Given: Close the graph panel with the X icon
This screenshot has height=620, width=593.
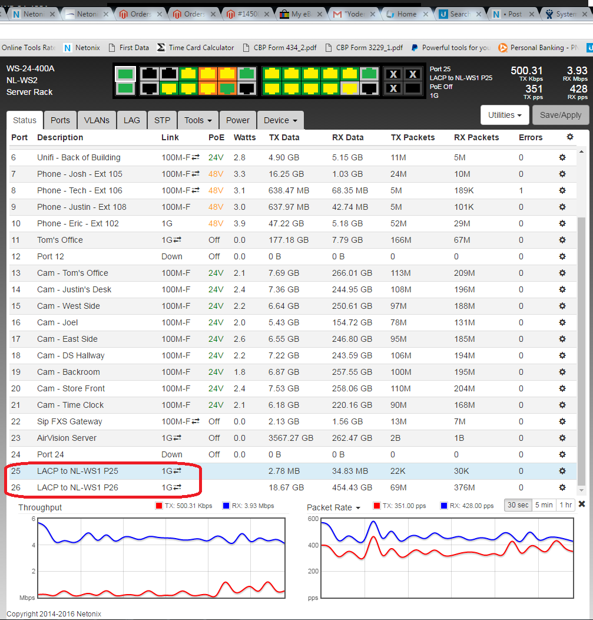Looking at the screenshot, I should click(582, 504).
